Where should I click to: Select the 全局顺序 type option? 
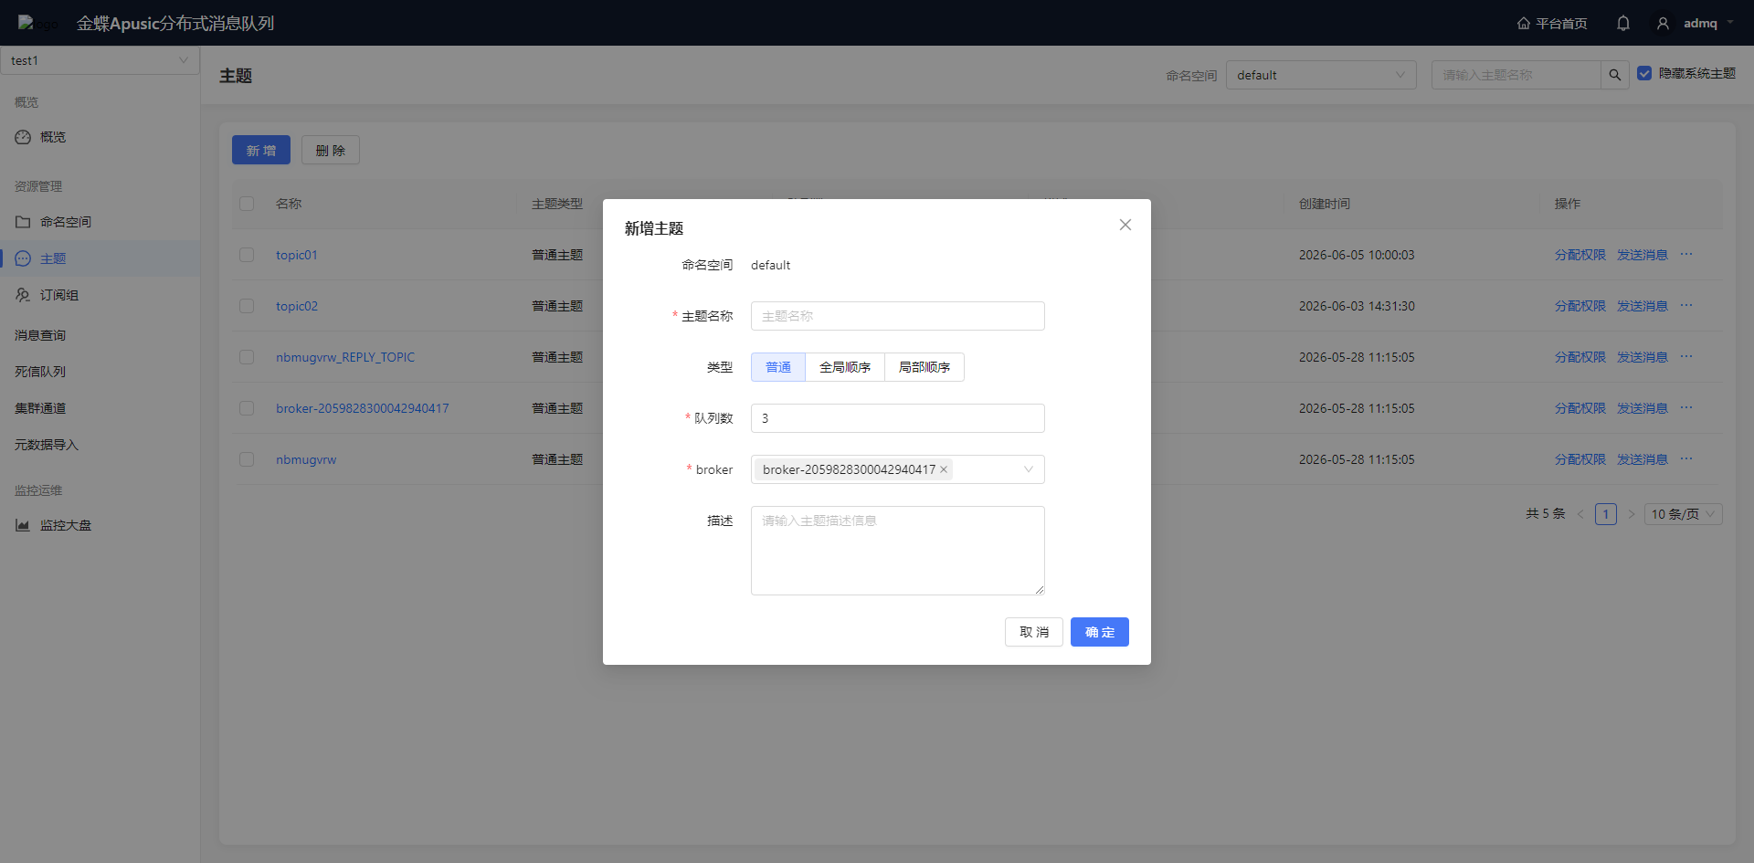point(845,367)
